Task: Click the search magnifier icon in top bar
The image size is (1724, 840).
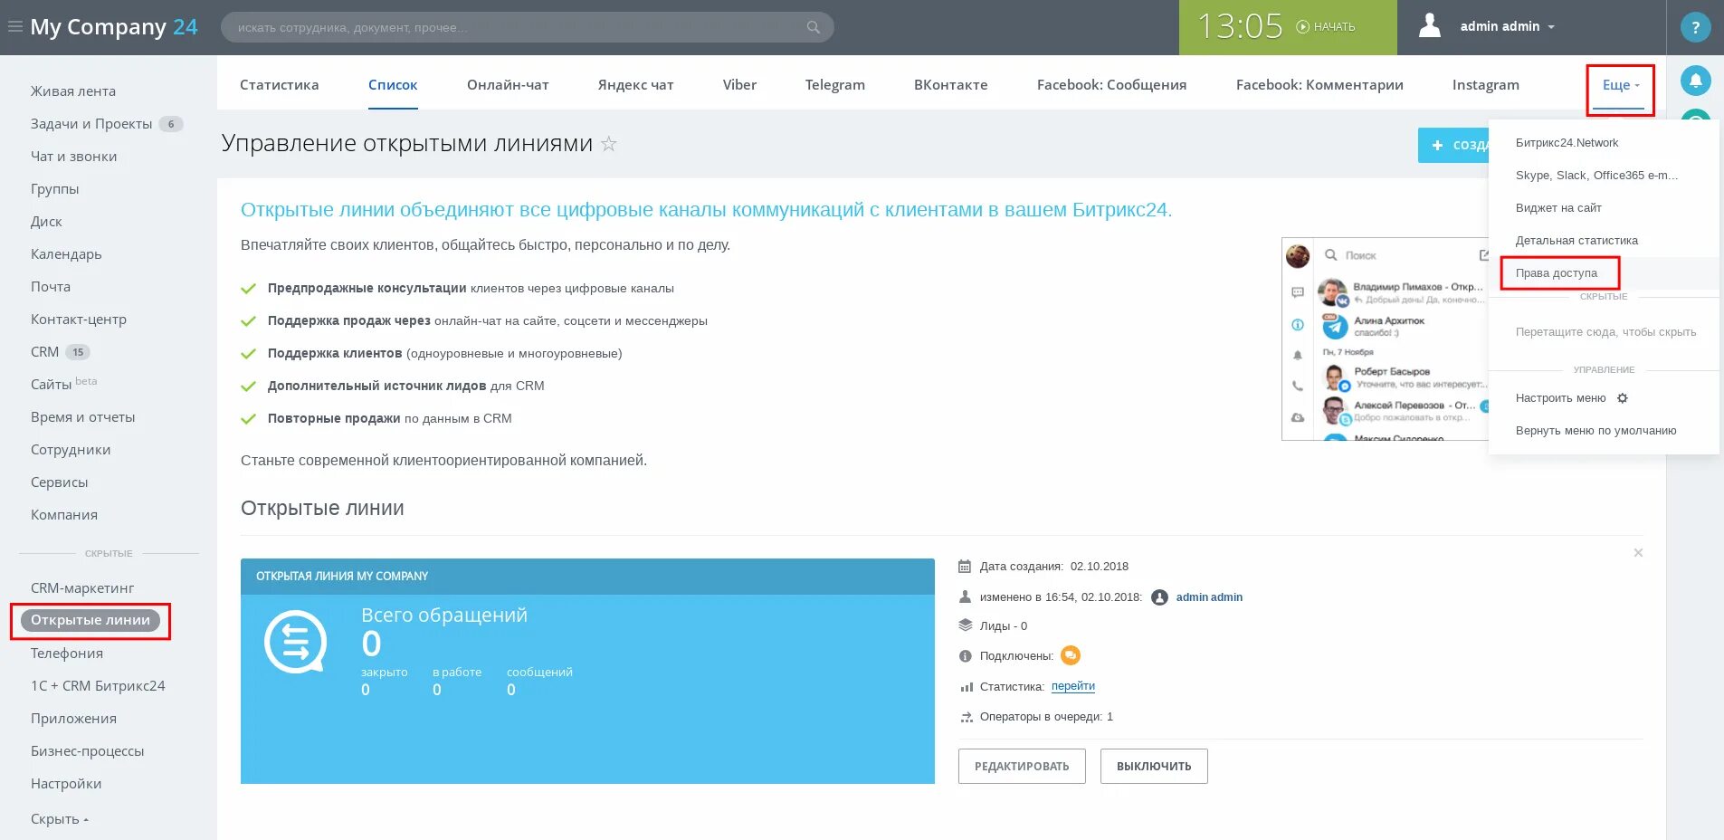Action: pyautogui.click(x=814, y=27)
